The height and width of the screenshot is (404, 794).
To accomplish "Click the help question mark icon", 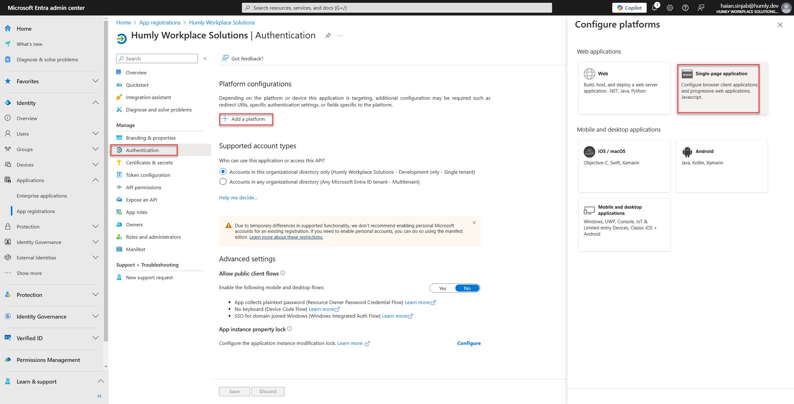I will [x=685, y=8].
